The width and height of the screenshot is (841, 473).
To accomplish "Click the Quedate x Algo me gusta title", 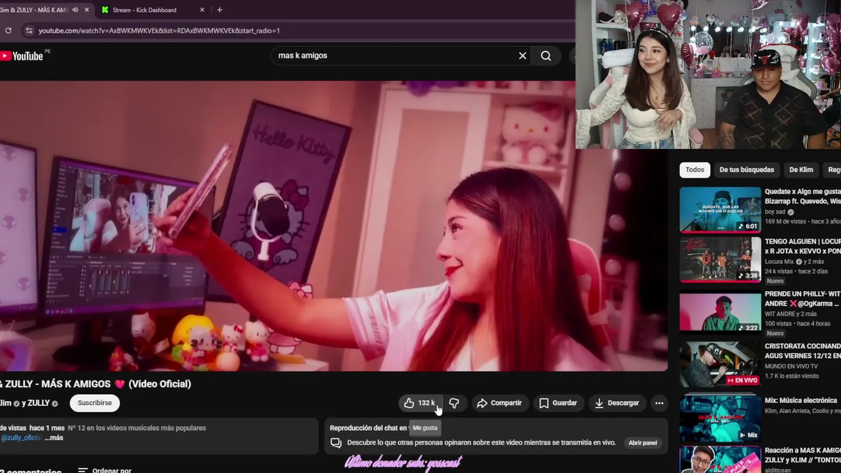I will pos(802,196).
